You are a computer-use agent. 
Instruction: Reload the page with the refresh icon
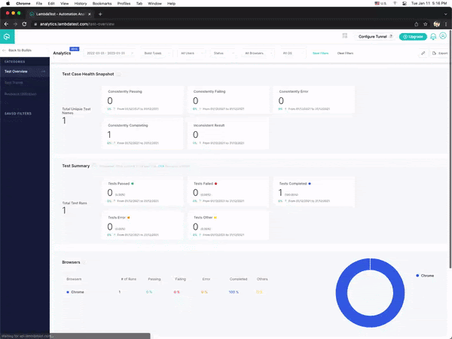coord(25,24)
